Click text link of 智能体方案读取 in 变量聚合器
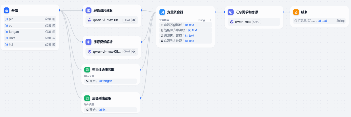 pyautogui.click(x=192, y=30)
